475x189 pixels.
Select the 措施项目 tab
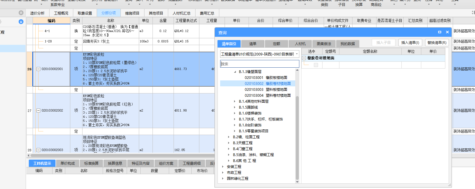[x=132, y=13]
